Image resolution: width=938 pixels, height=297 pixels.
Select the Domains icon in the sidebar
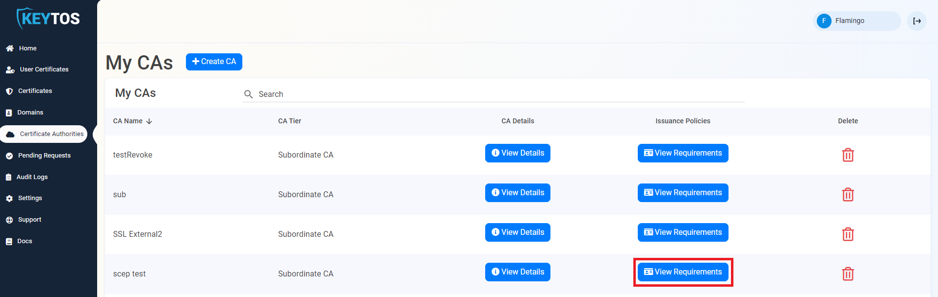tap(10, 112)
